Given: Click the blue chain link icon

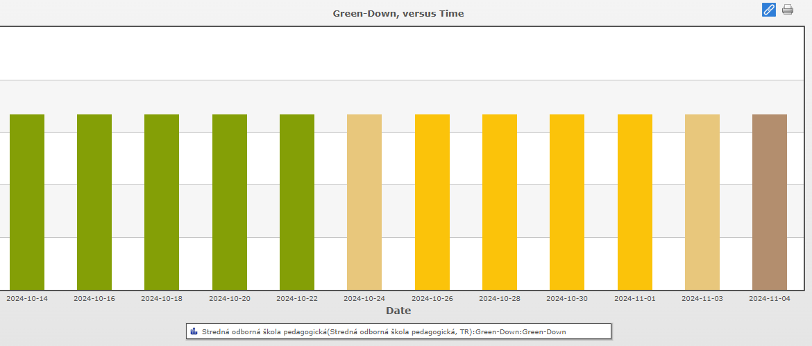Looking at the screenshot, I should [768, 10].
